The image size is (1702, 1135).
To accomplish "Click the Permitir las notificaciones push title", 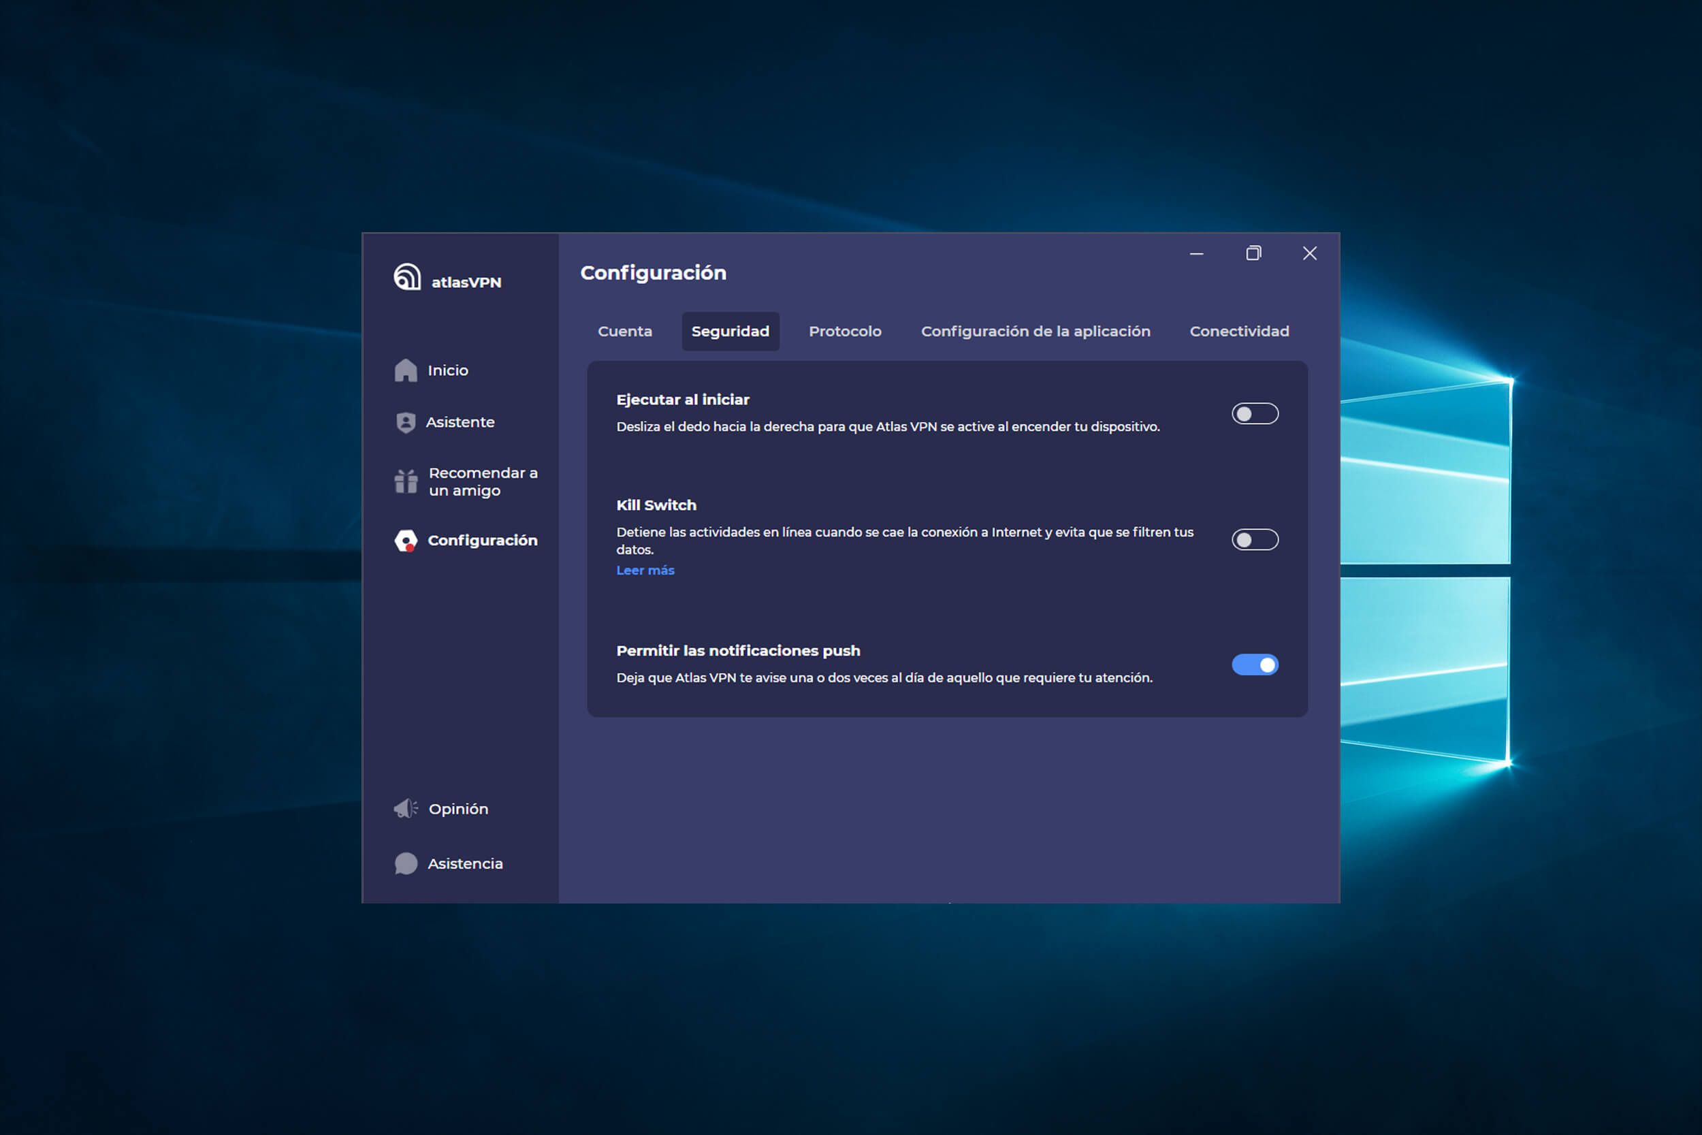I will [738, 651].
